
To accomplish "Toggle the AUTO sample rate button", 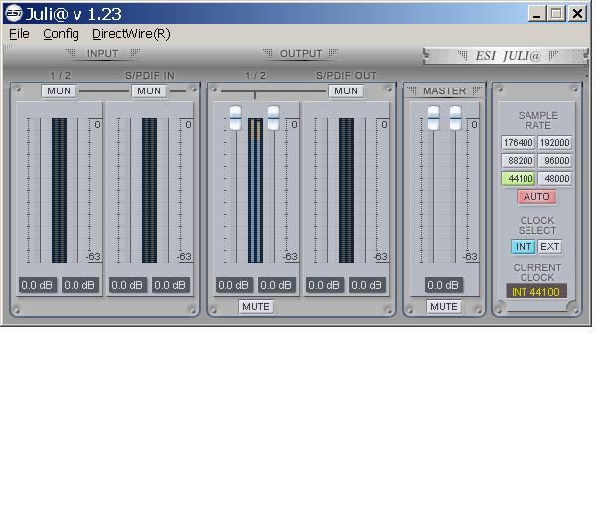I will (x=536, y=197).
